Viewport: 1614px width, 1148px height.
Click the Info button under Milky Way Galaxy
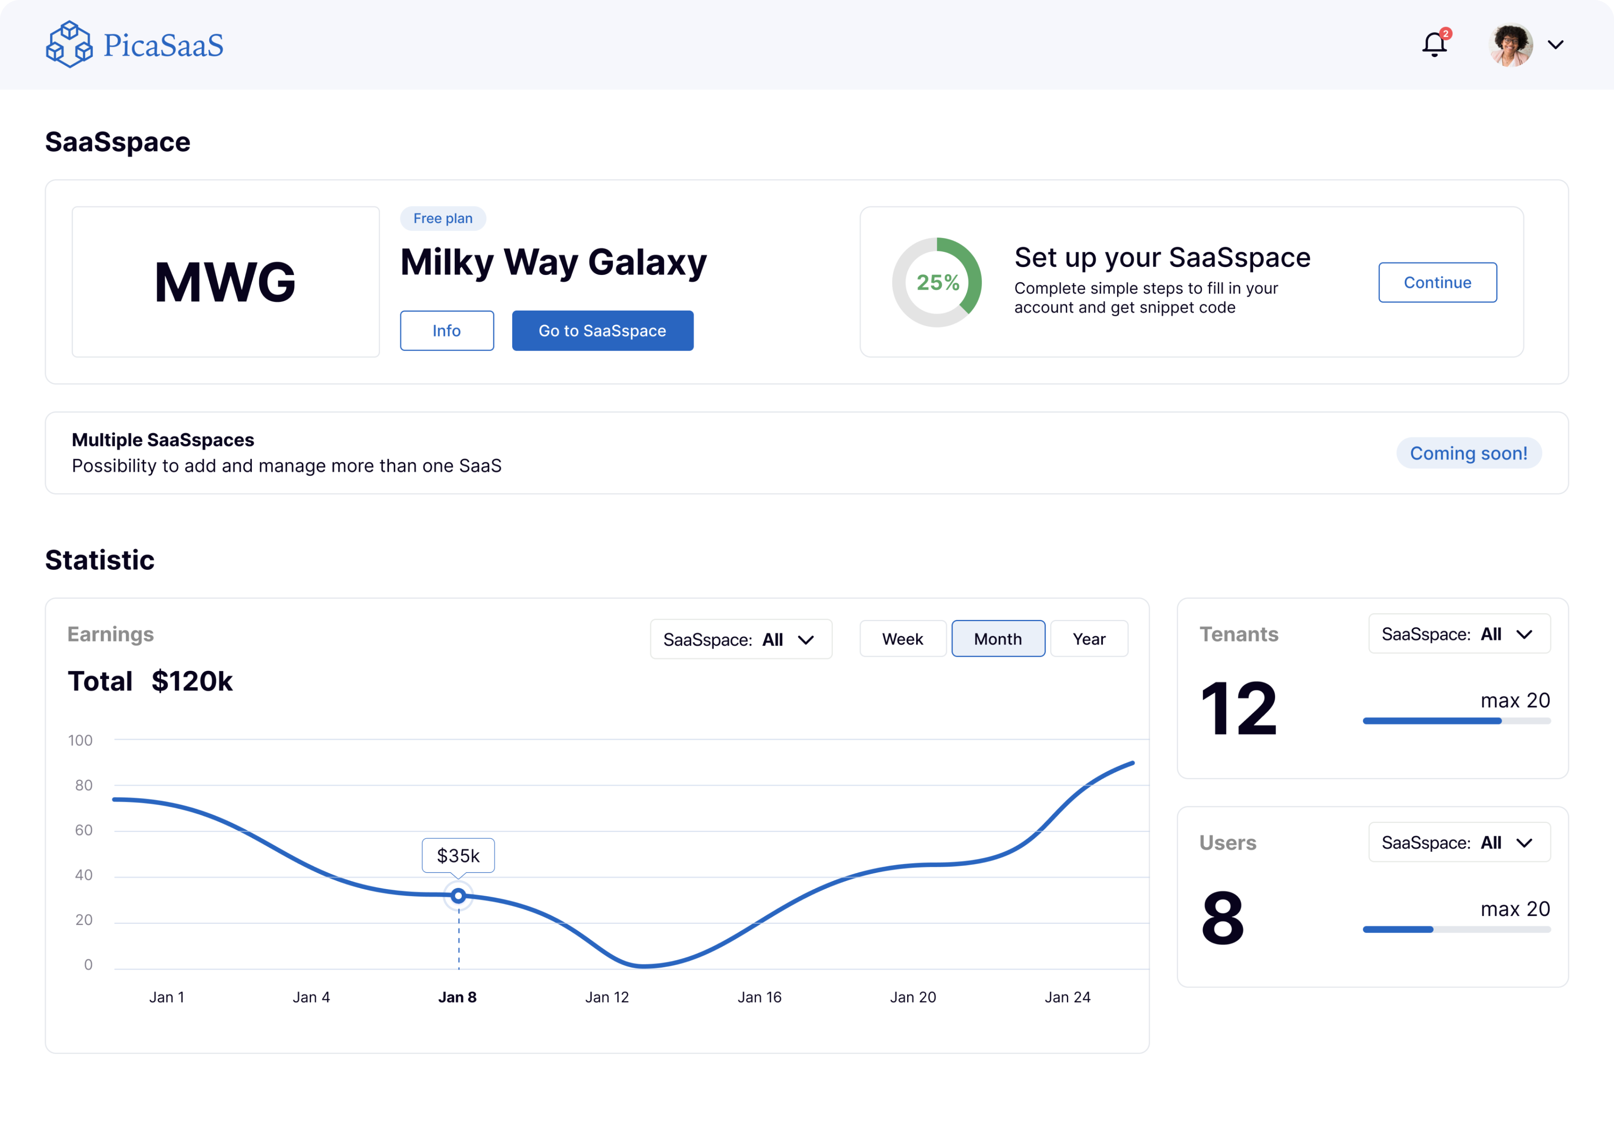[446, 330]
